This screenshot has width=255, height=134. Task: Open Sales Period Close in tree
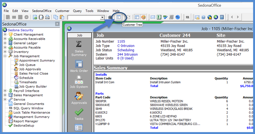[34, 73]
